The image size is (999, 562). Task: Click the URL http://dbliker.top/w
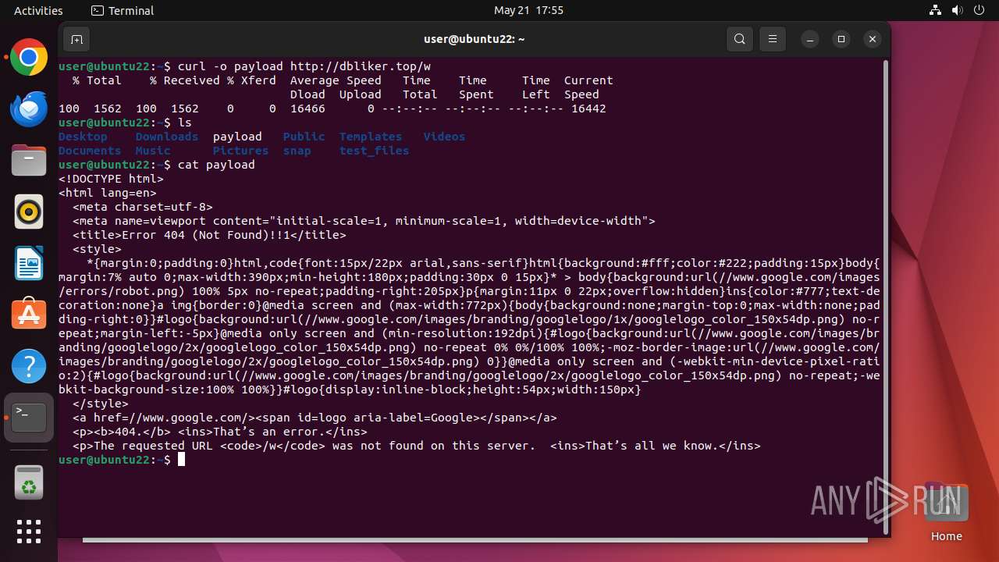coord(361,66)
